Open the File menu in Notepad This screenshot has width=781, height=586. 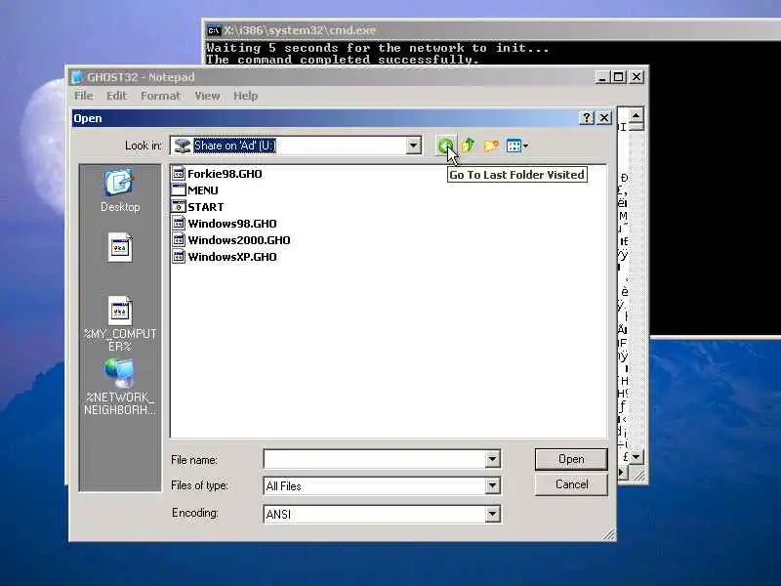[84, 96]
